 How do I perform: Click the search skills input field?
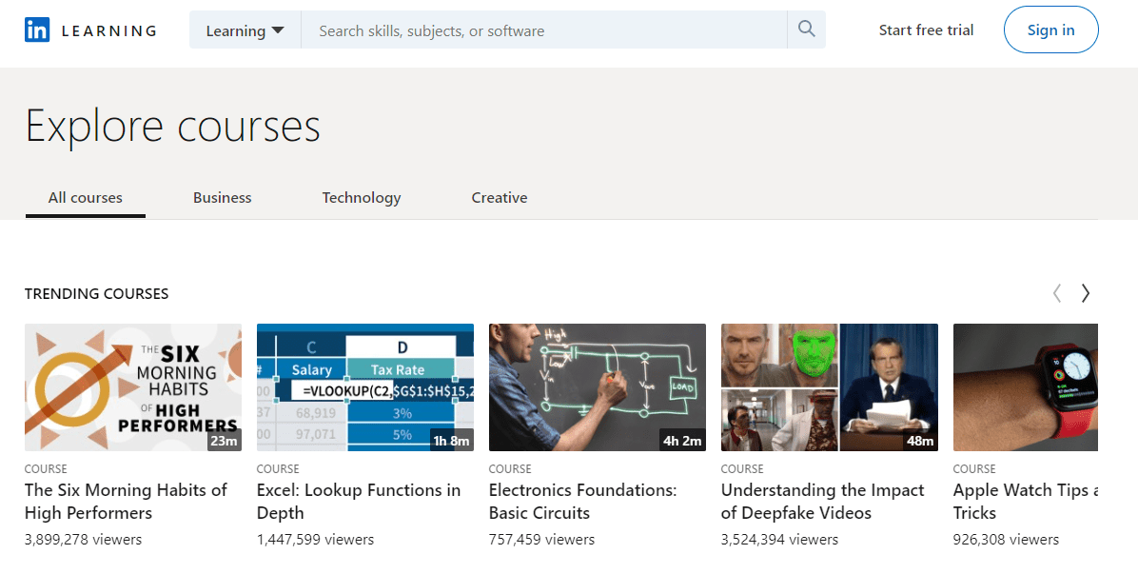(x=543, y=30)
